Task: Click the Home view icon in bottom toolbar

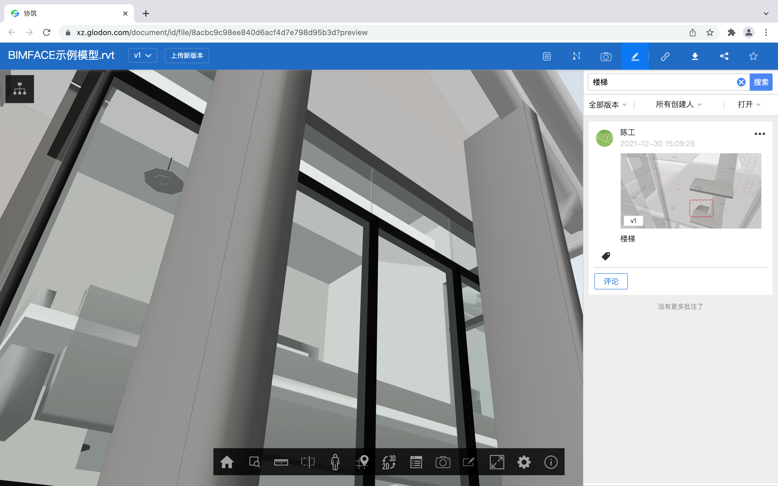Action: coord(227,462)
